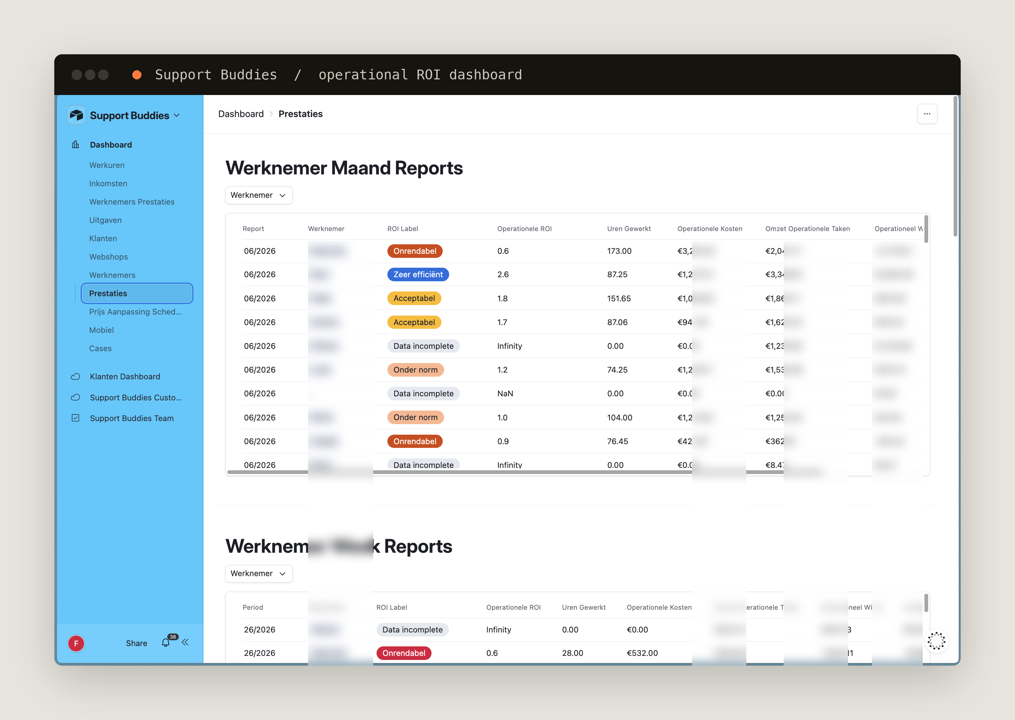Click weekly Operationele Kosten €532.00
This screenshot has height=720, width=1015.
click(x=642, y=653)
